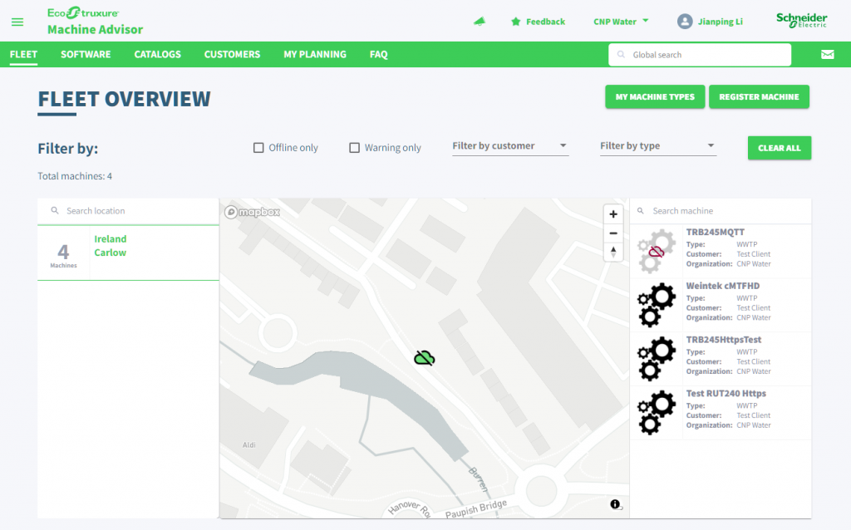Open the hamburger navigation menu
This screenshot has width=851, height=530.
(x=17, y=22)
